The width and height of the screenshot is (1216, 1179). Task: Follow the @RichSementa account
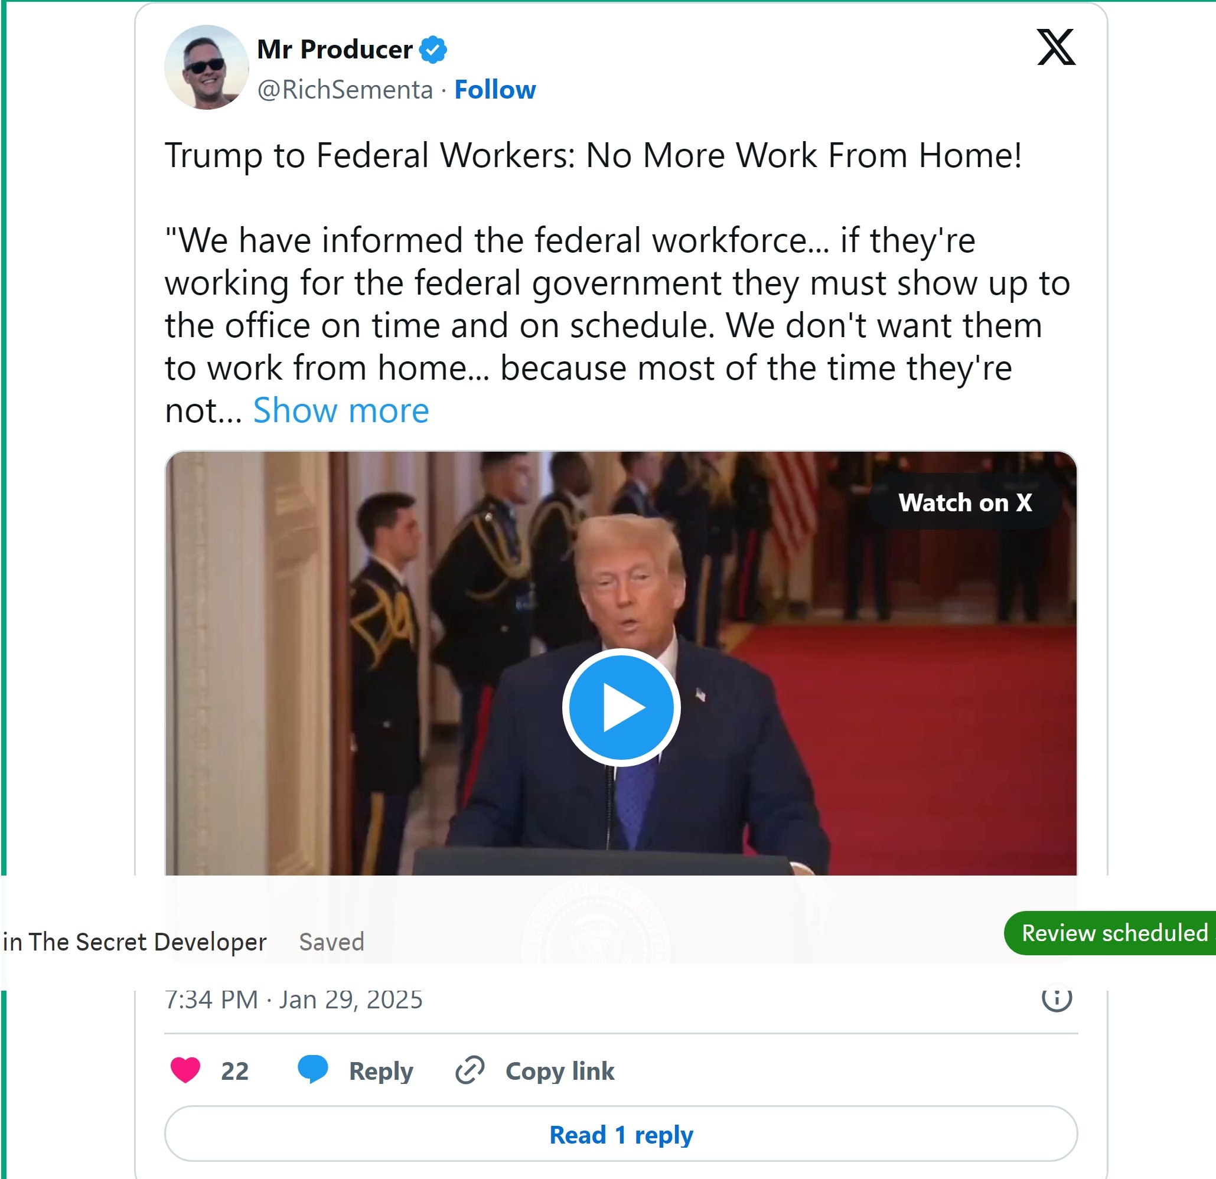495,90
